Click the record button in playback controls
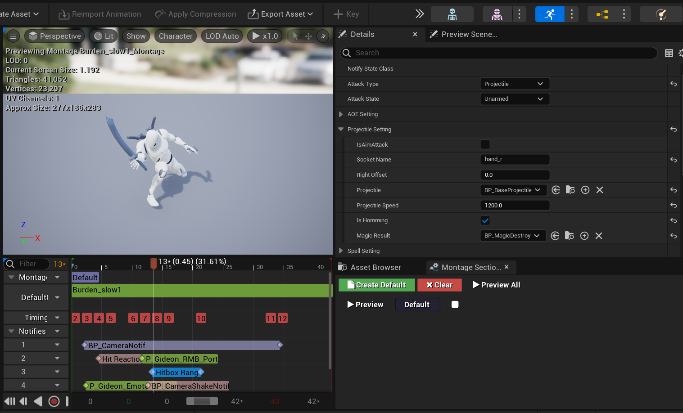Screen dimensions: 683x413 54,401
